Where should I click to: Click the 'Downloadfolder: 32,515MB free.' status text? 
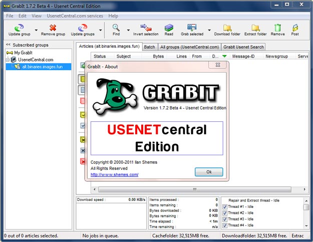pyautogui.click(x=254, y=236)
